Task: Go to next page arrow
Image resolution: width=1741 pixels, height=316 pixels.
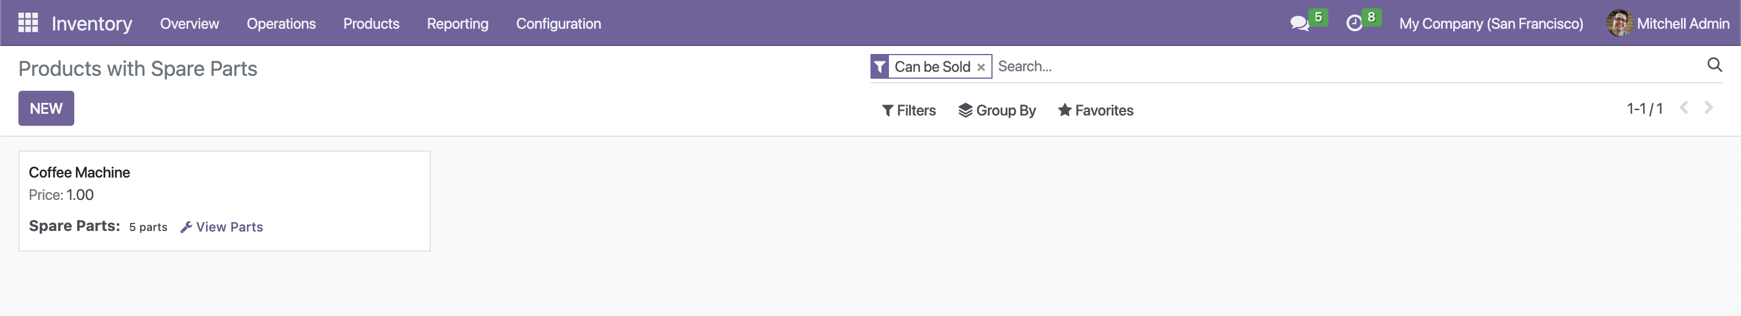Action: click(1709, 108)
